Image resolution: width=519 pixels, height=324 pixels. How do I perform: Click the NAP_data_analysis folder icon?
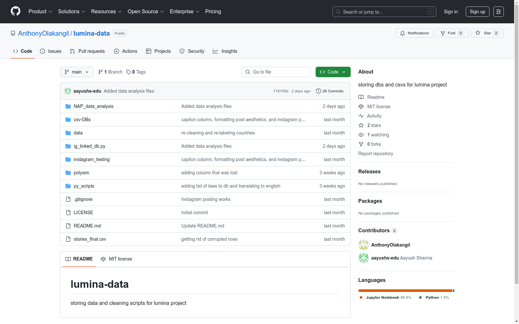point(68,106)
